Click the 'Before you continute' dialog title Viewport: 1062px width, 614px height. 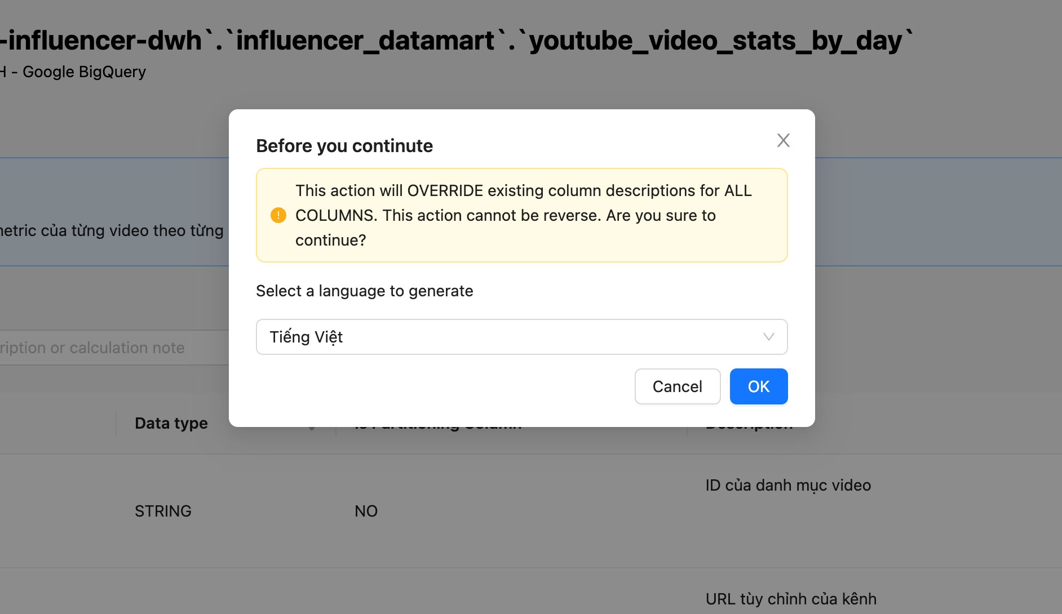click(x=344, y=146)
